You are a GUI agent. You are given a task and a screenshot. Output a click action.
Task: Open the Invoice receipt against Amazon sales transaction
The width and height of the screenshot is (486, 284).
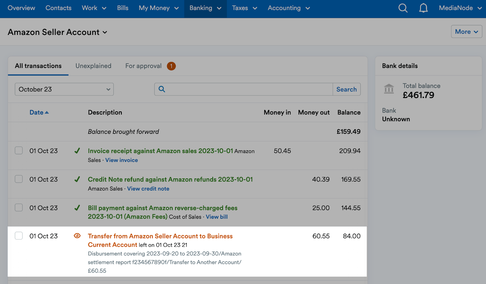point(160,151)
